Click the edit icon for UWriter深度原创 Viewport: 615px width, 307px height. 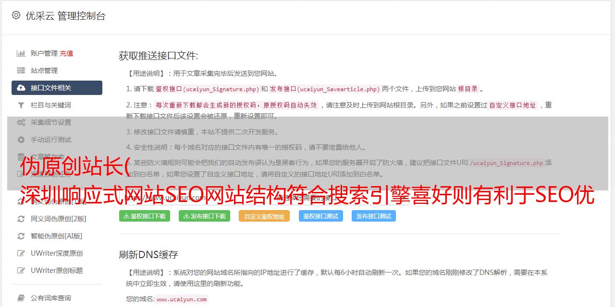click(21, 253)
